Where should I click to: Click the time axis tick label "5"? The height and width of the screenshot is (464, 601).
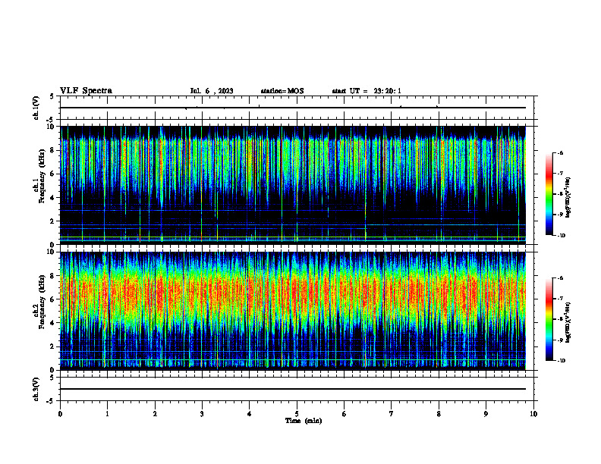[x=297, y=414]
